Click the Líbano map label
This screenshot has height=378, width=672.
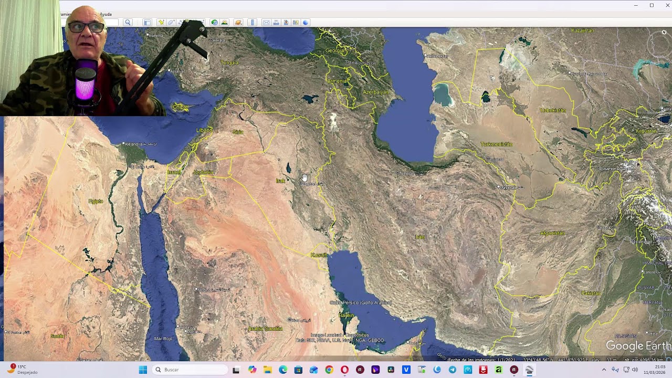click(204, 130)
